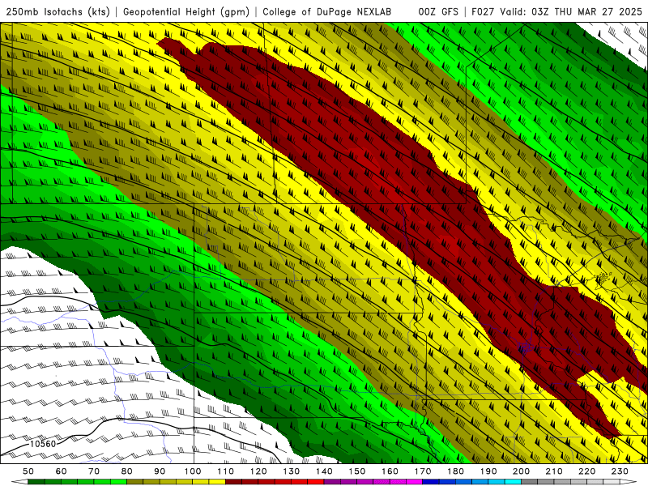Image resolution: width=648 pixels, height=486 pixels.
Task: Click the 80 value on the color scale
Action: pyautogui.click(x=126, y=471)
